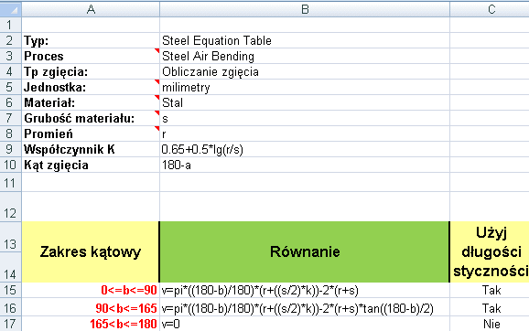
Task: Select row 15 header
Action: (11, 290)
